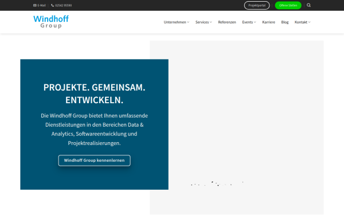
Task: Expand the Kontakt dropdown chevron
Action: point(310,22)
